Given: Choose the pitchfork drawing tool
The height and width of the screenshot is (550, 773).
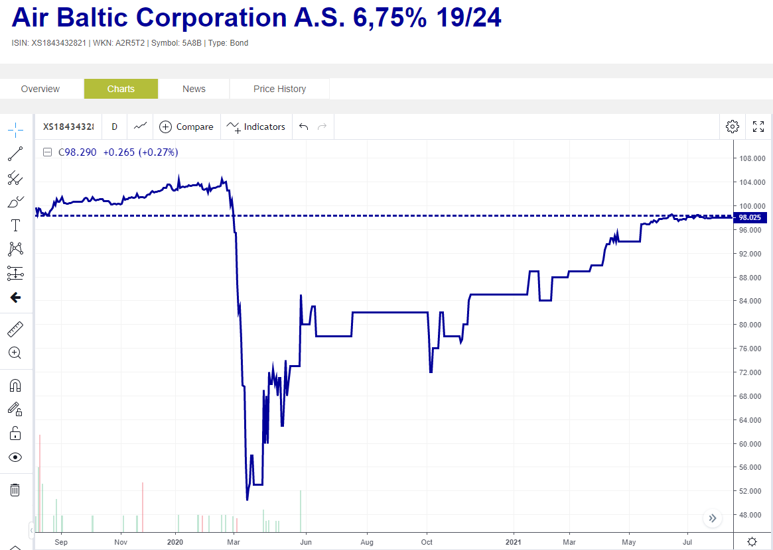Looking at the screenshot, I should click(x=15, y=178).
